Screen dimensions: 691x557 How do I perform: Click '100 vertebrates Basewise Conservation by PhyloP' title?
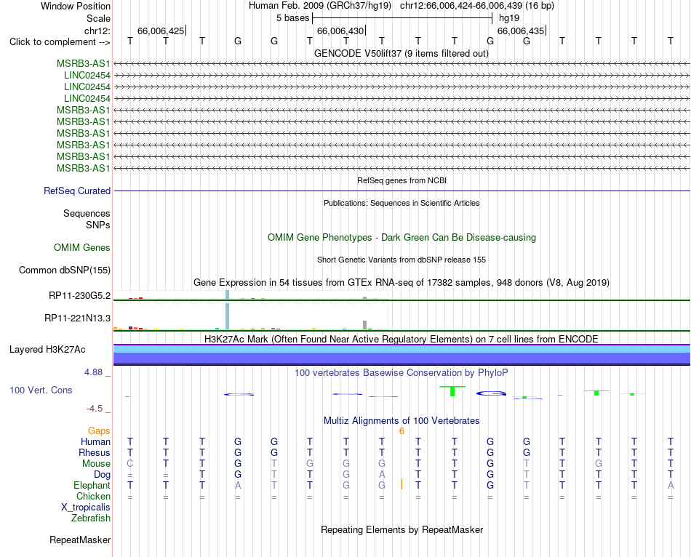pyautogui.click(x=401, y=373)
